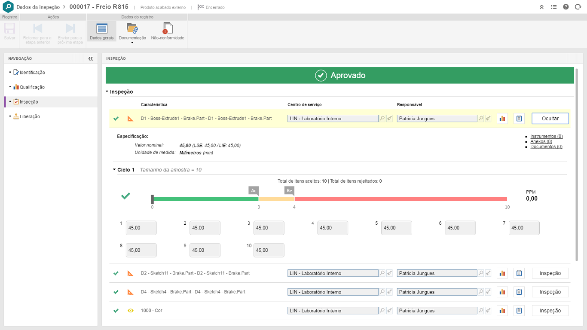This screenshot has width=587, height=330.
Task: Select Qualificação in the navigation panel
Action: 32,87
